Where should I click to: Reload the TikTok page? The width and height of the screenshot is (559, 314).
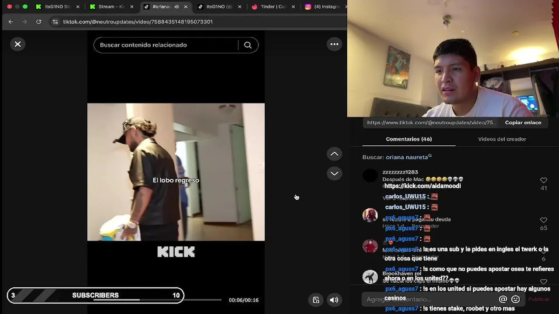[x=38, y=21]
